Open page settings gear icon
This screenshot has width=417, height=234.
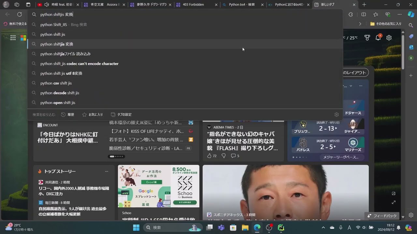pos(389,38)
